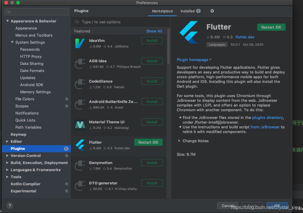The height and width of the screenshot is (213, 303).
Task: Click the settings search magnifier icon
Action: 8,12
